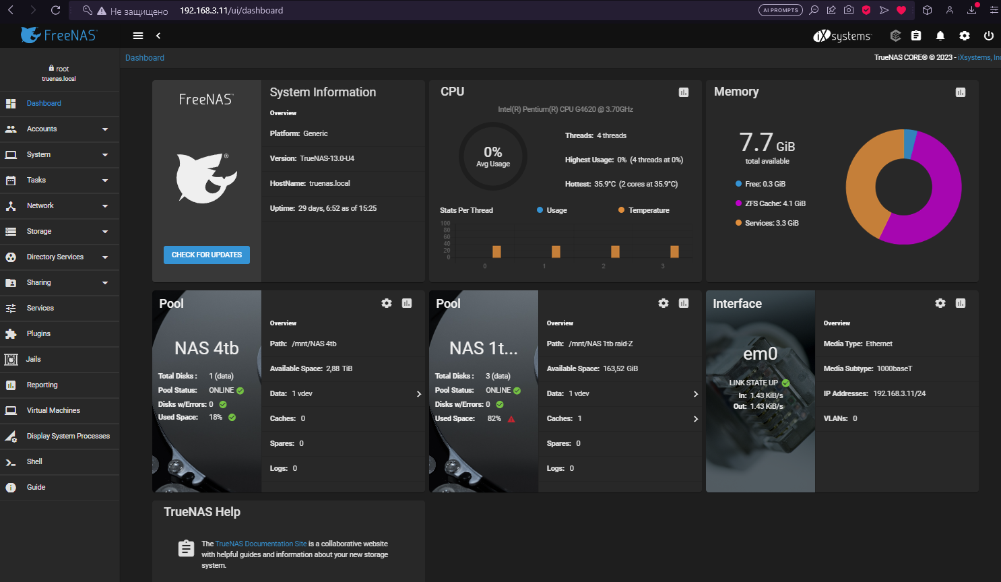Open settings gear of NAS 4tb pool

(x=387, y=303)
